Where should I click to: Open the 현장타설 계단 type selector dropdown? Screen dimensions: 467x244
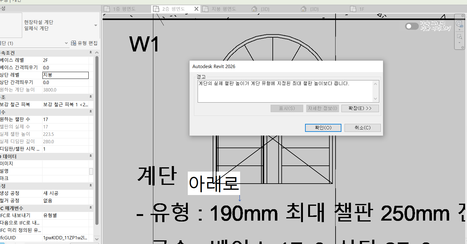click(x=96, y=26)
